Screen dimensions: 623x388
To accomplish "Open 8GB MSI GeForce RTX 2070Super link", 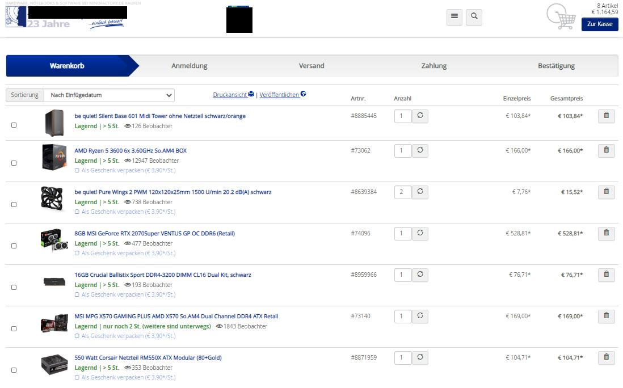I will click(x=154, y=234).
